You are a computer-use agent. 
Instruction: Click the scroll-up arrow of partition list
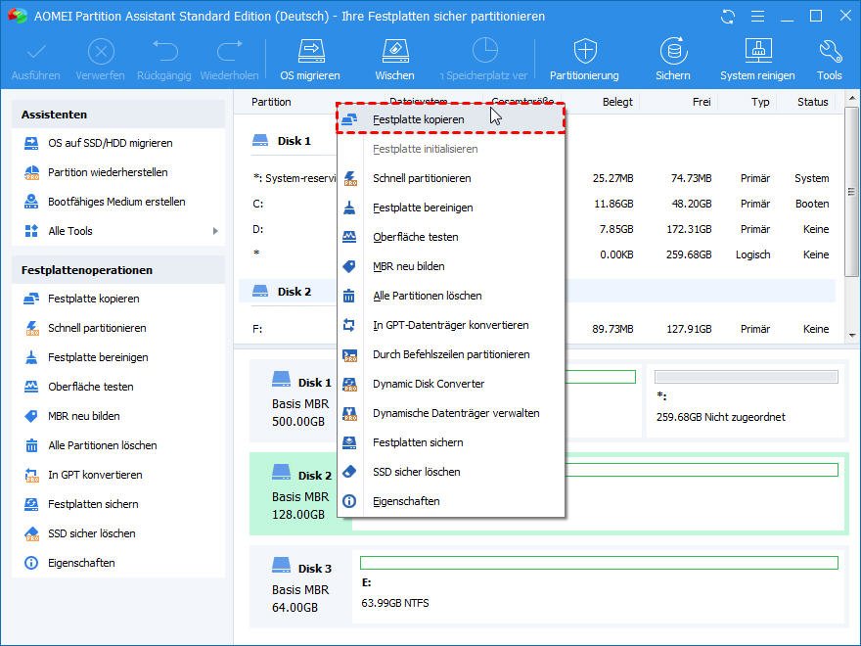851,100
